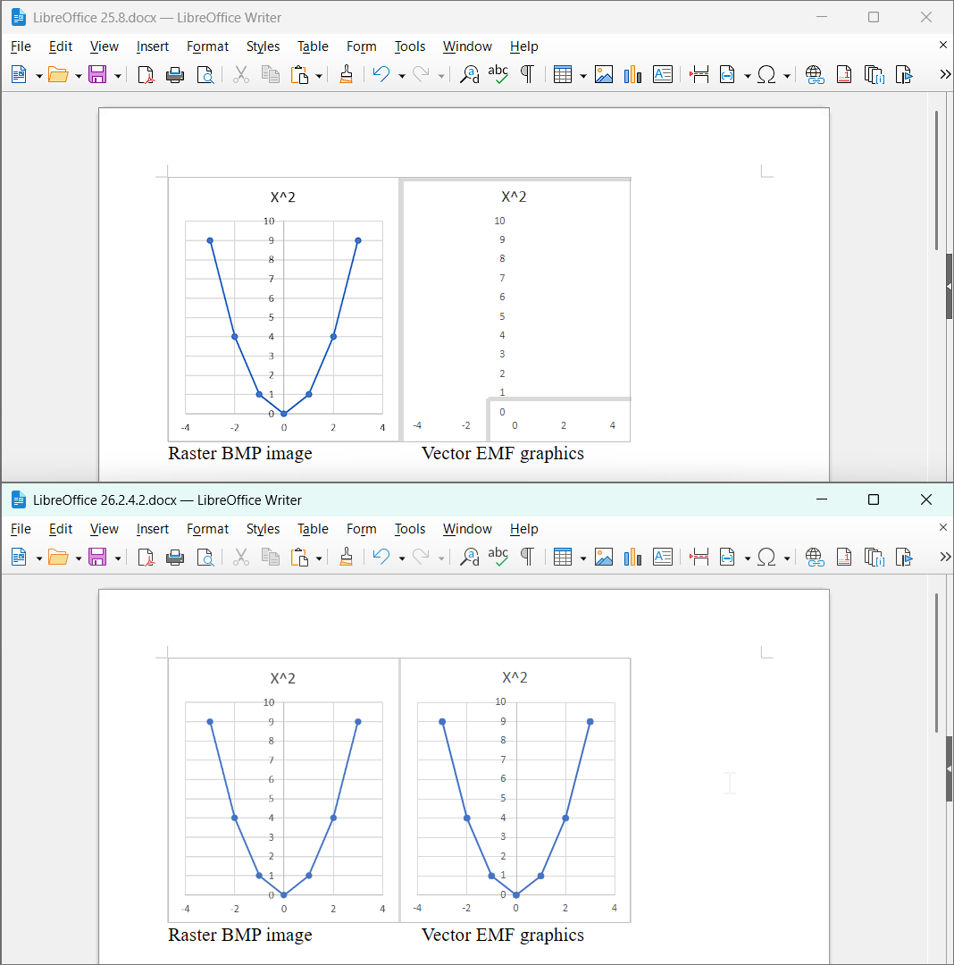This screenshot has width=954, height=965.
Task: Export as PDF in the 26.2.4.2.docx window
Action: pyautogui.click(x=146, y=558)
